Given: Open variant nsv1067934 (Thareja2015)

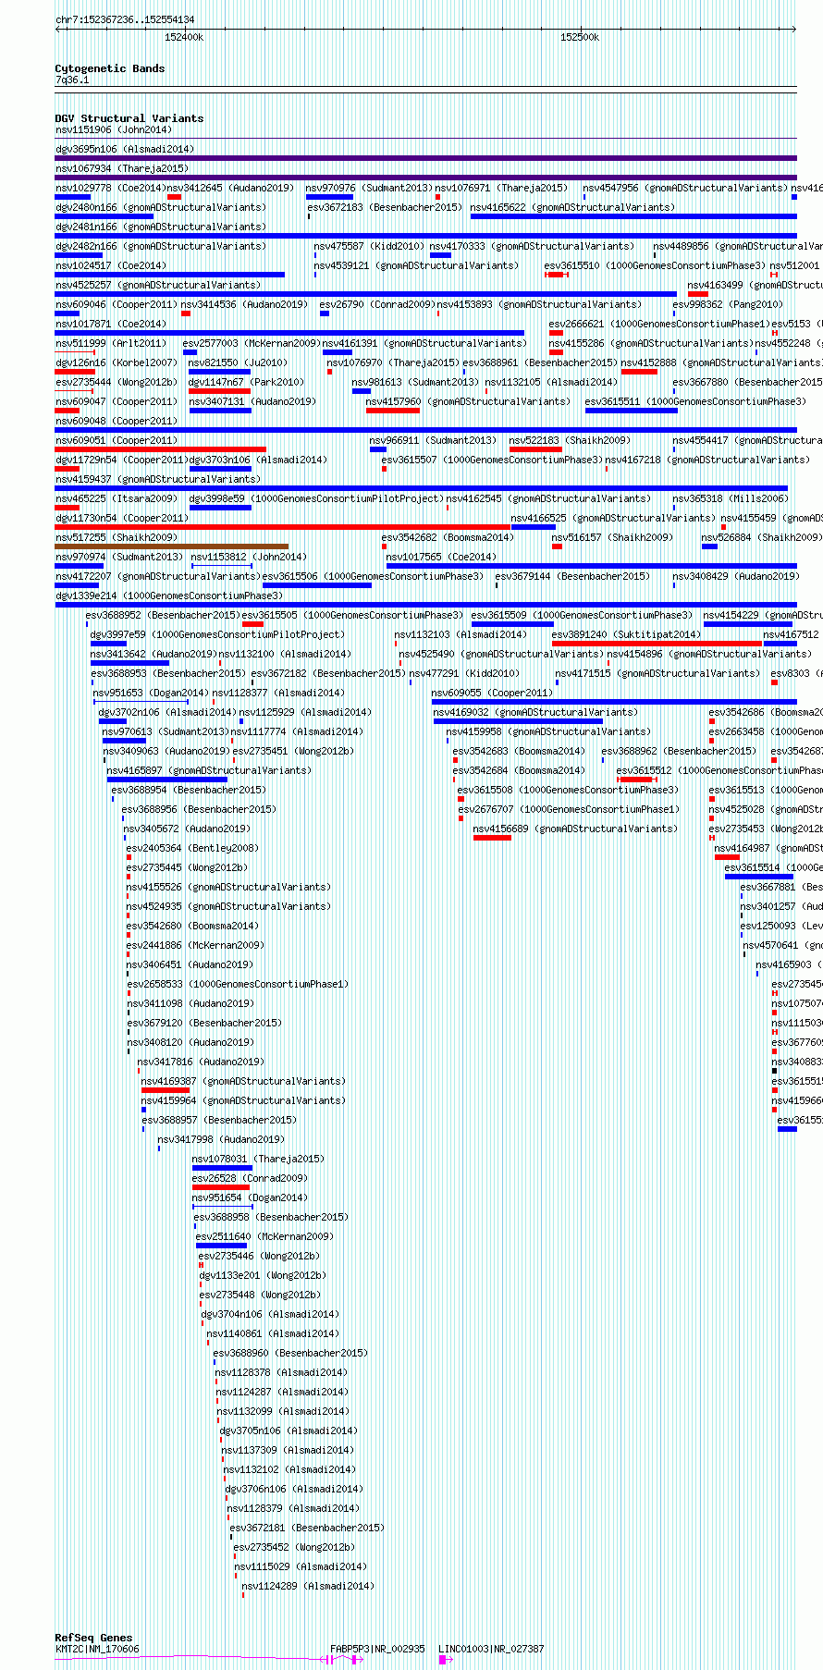Looking at the screenshot, I should 122,169.
